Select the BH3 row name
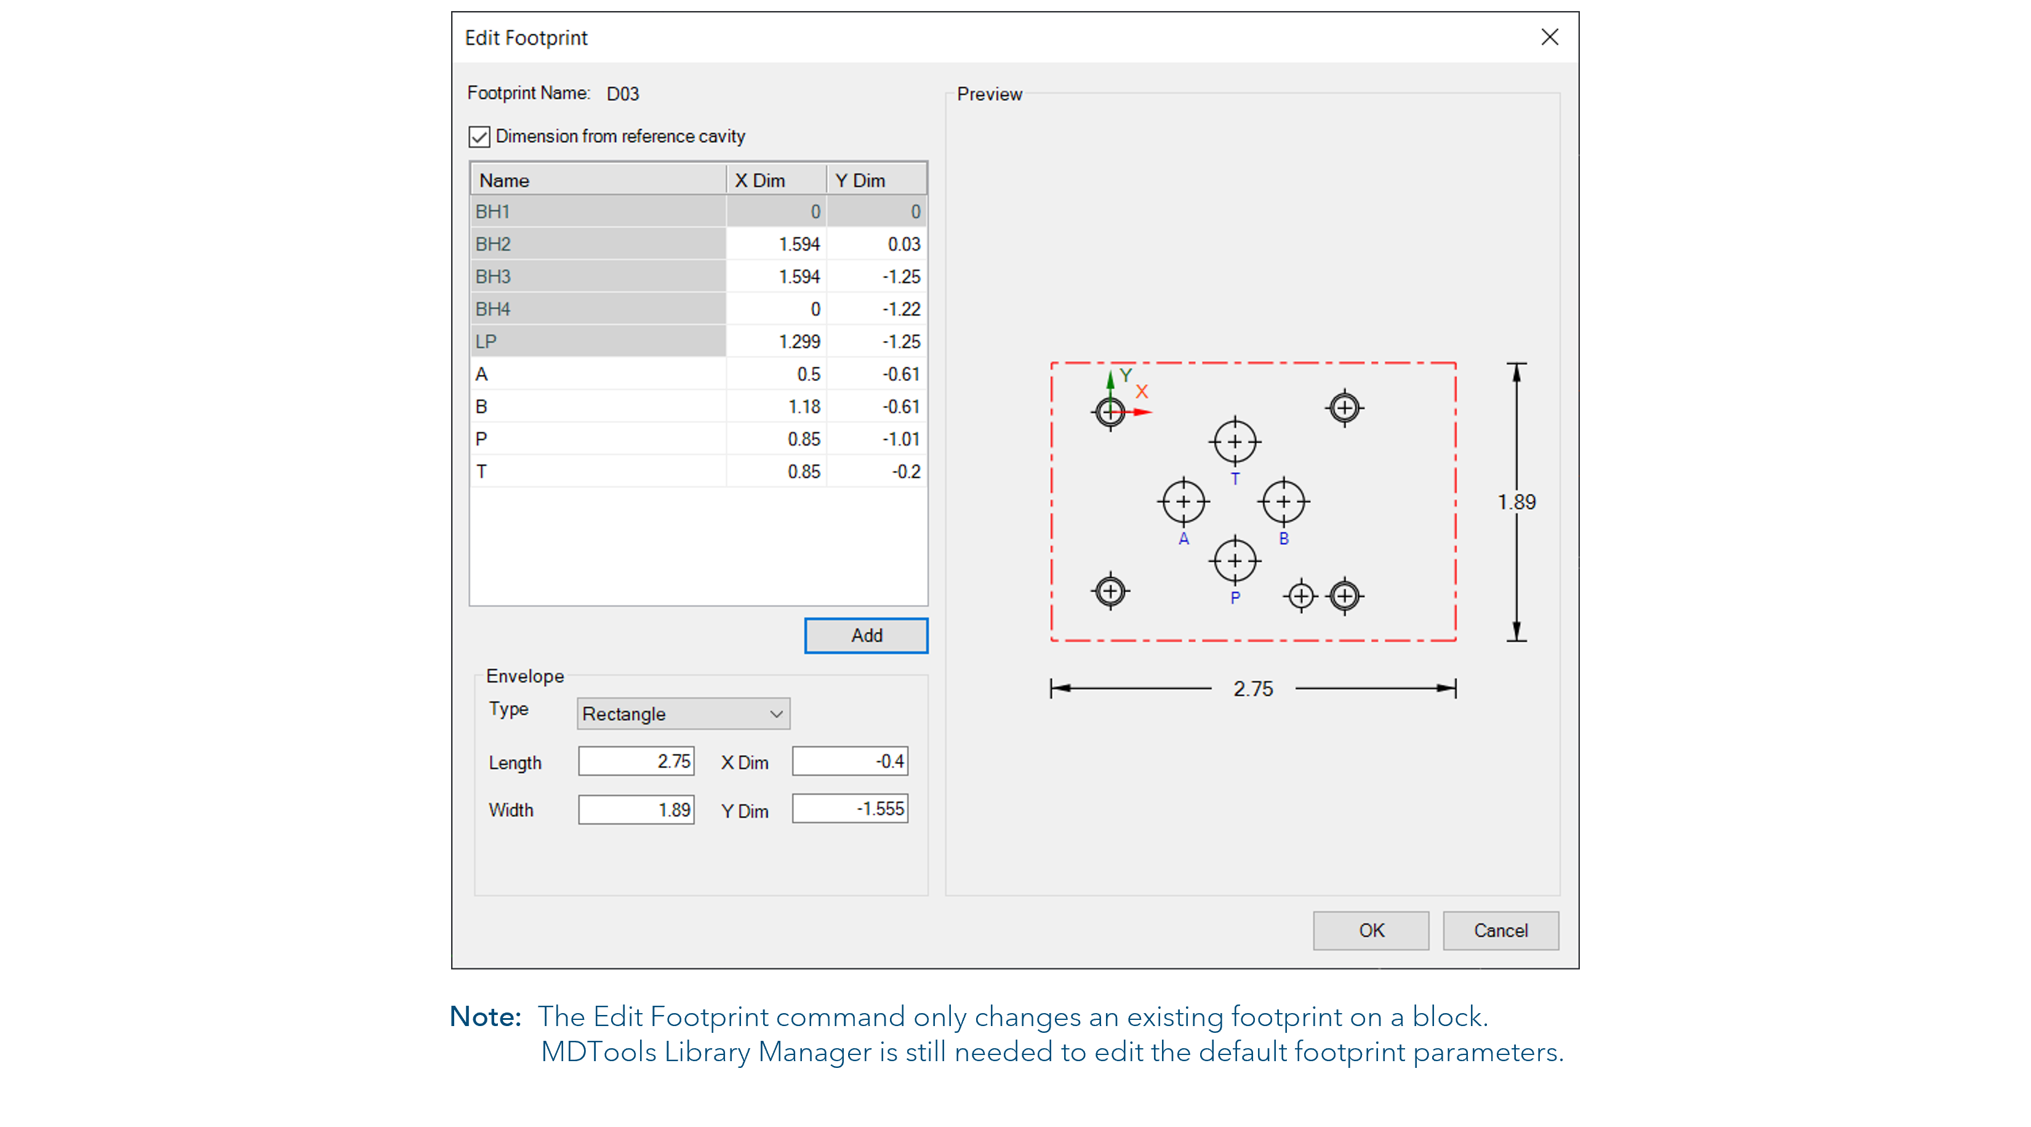 click(598, 276)
